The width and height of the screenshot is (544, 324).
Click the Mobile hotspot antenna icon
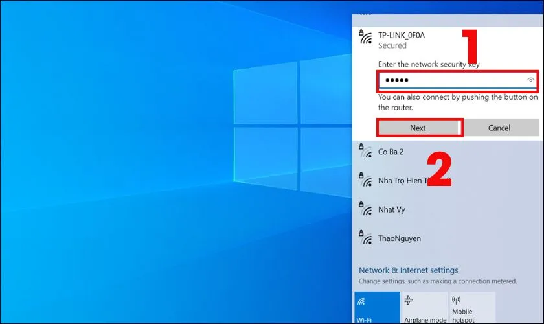457,300
